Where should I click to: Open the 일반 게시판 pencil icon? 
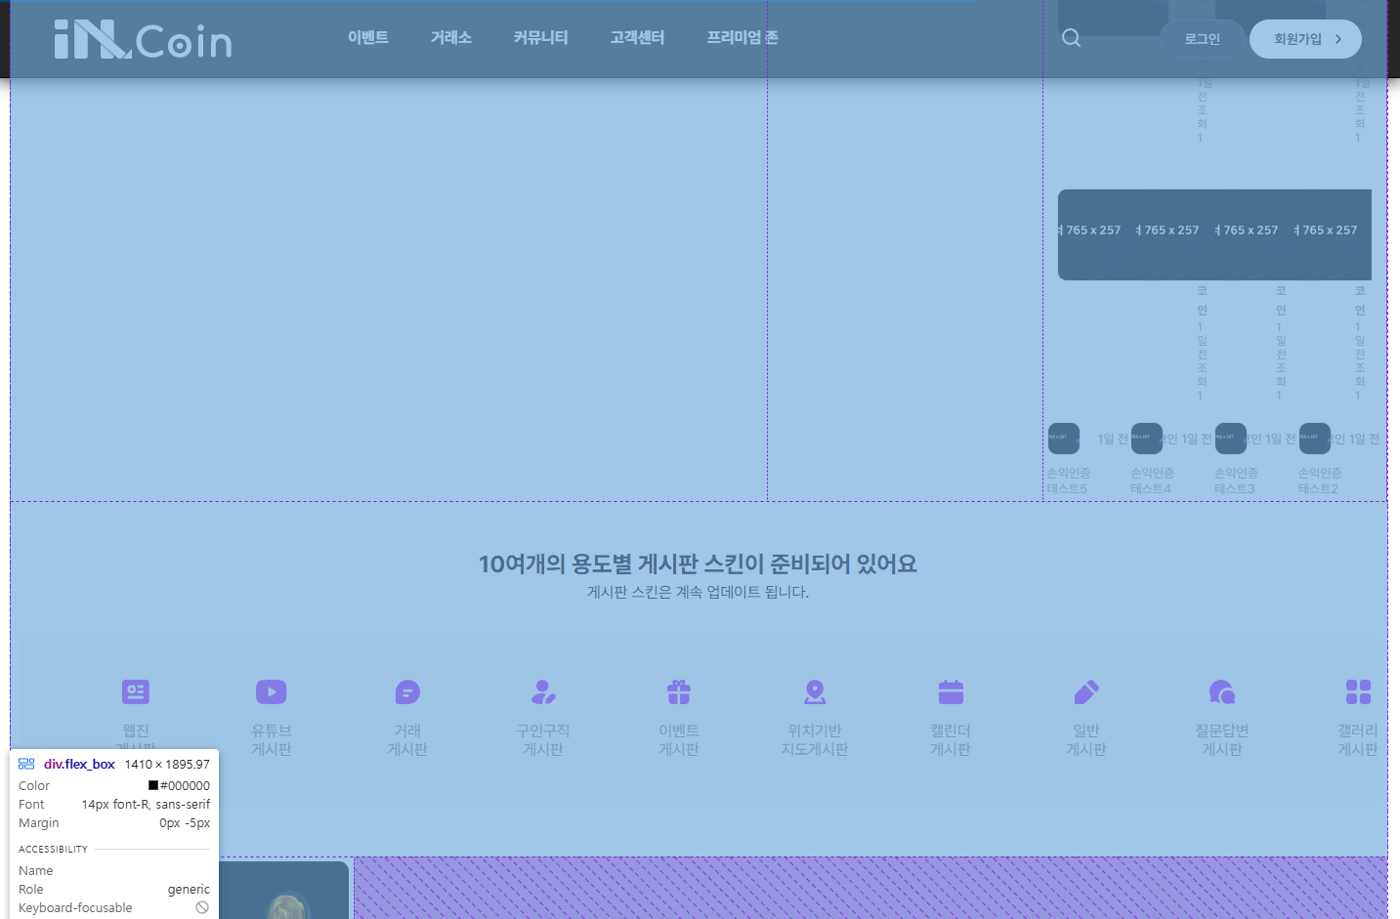1086,691
